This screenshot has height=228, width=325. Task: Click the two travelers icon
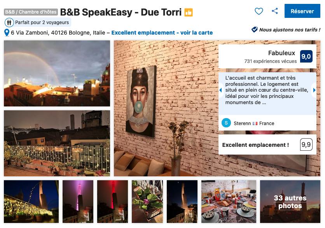tap(9, 23)
